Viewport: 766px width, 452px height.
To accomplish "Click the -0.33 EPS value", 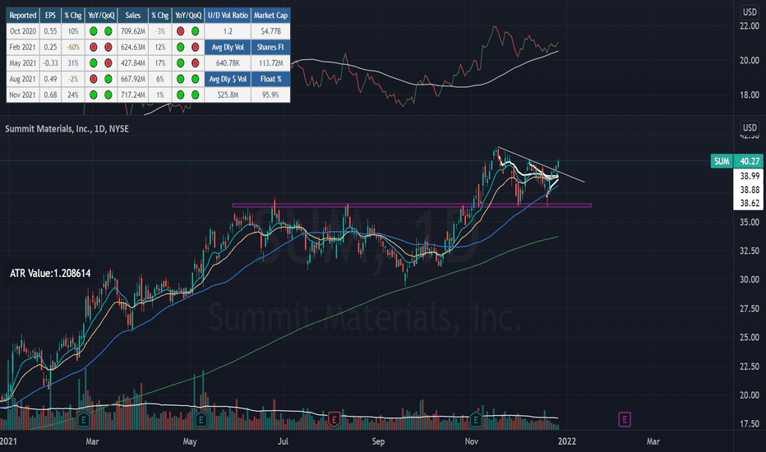I will tap(50, 63).
